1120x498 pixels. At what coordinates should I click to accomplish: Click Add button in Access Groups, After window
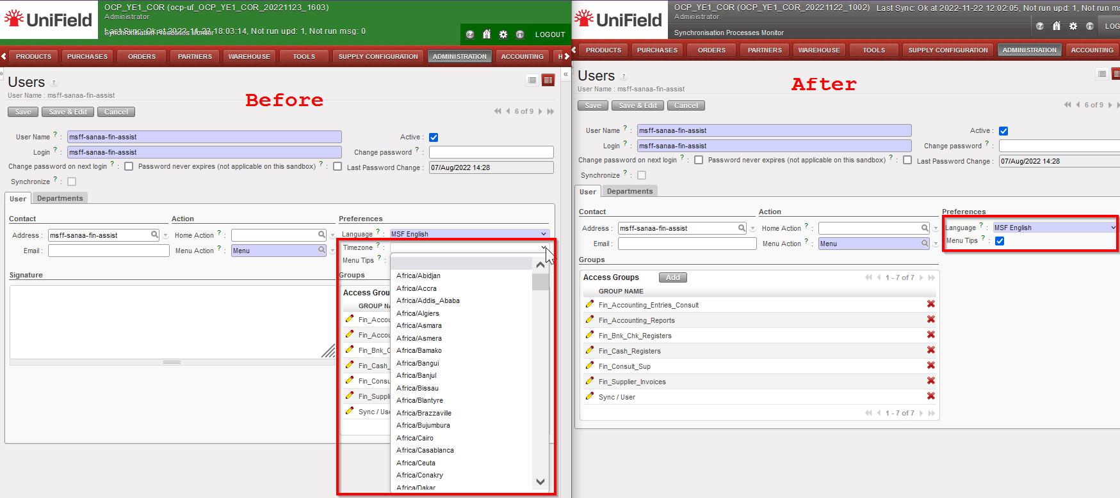pyautogui.click(x=673, y=277)
